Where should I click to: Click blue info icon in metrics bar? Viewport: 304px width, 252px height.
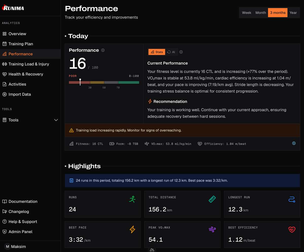294,143
